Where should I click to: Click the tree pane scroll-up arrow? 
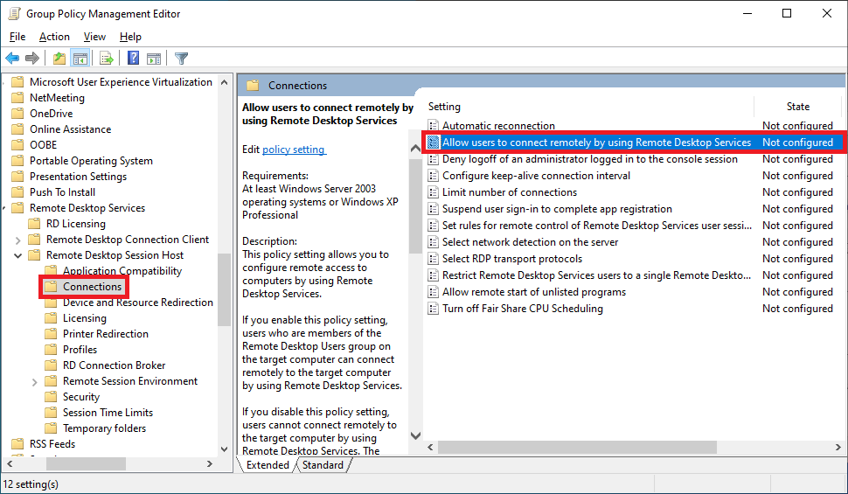pyautogui.click(x=224, y=82)
